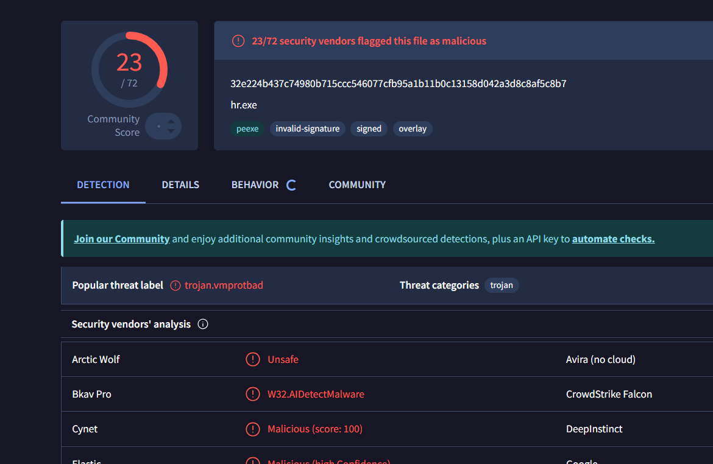The height and width of the screenshot is (464, 713).
Task: Click the alert icon in the Cynet row
Action: click(x=252, y=429)
